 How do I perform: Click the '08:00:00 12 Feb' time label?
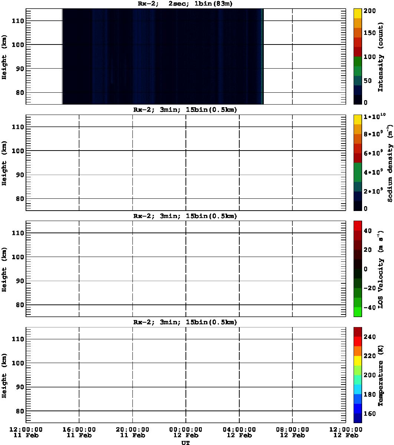[x=293, y=432]
